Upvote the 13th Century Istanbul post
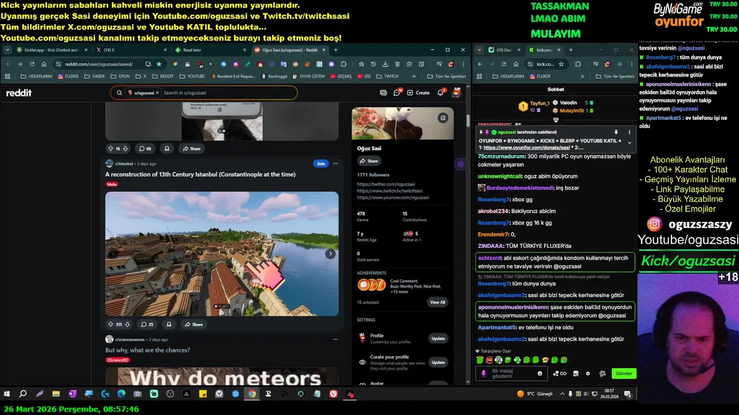 (110, 325)
